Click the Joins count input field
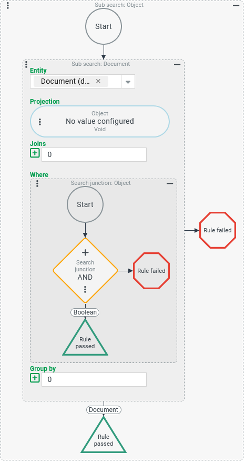Viewport: 245px width, 462px height. pos(94,155)
